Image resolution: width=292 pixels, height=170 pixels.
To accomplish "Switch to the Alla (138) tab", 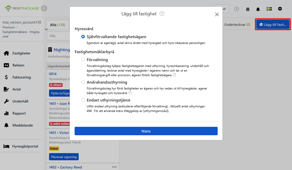I will tap(57, 25).
